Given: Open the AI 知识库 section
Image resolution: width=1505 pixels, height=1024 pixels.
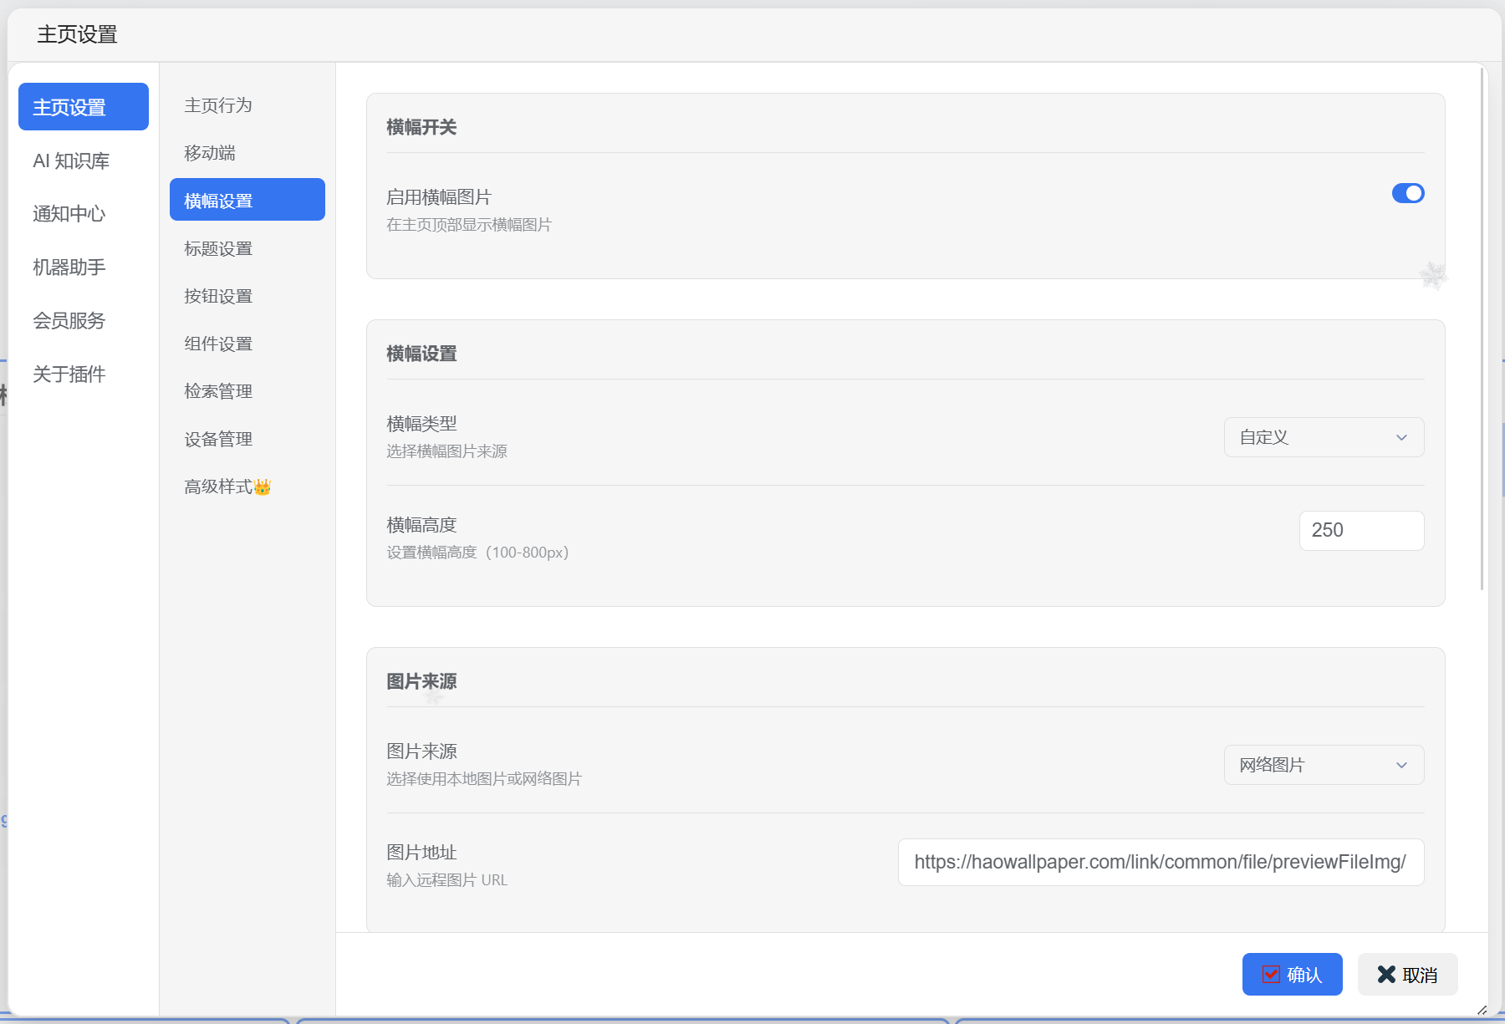Looking at the screenshot, I should pyautogui.click(x=84, y=160).
